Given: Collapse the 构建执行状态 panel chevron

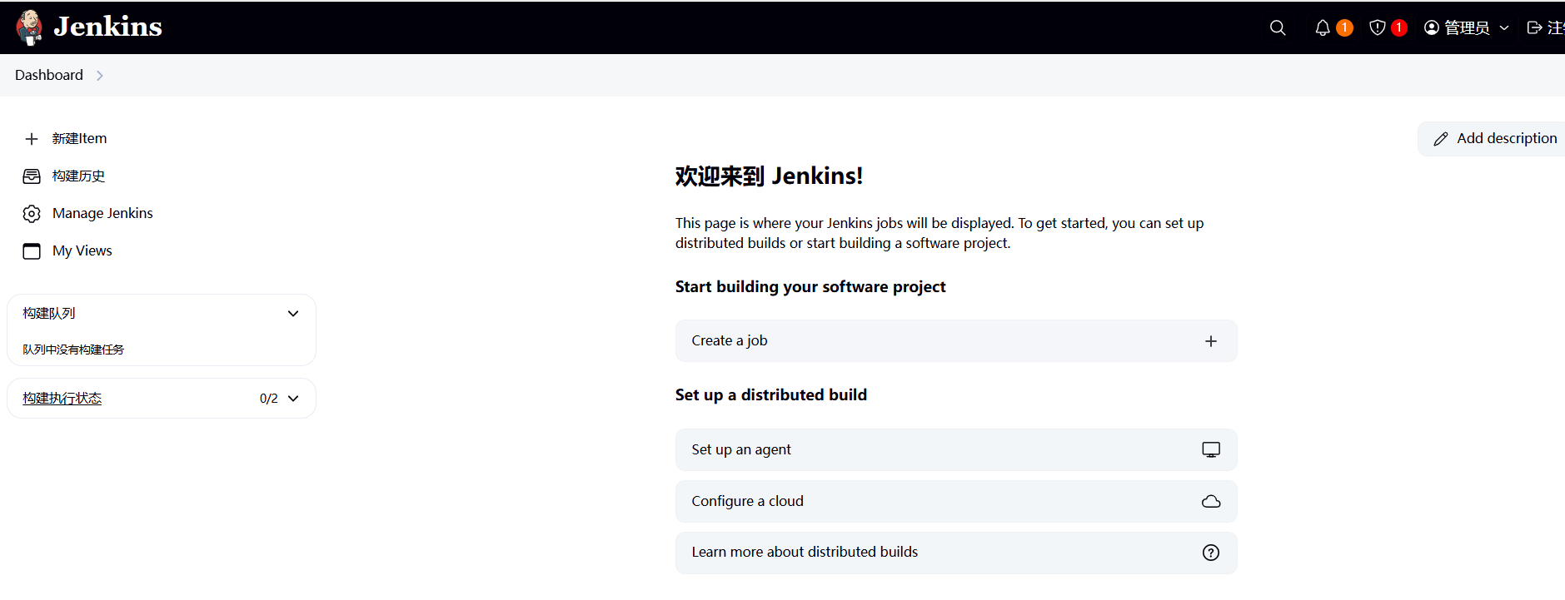Looking at the screenshot, I should 293,399.
